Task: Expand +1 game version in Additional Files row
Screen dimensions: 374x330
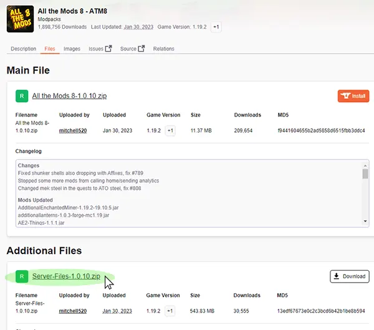Action: point(170,311)
